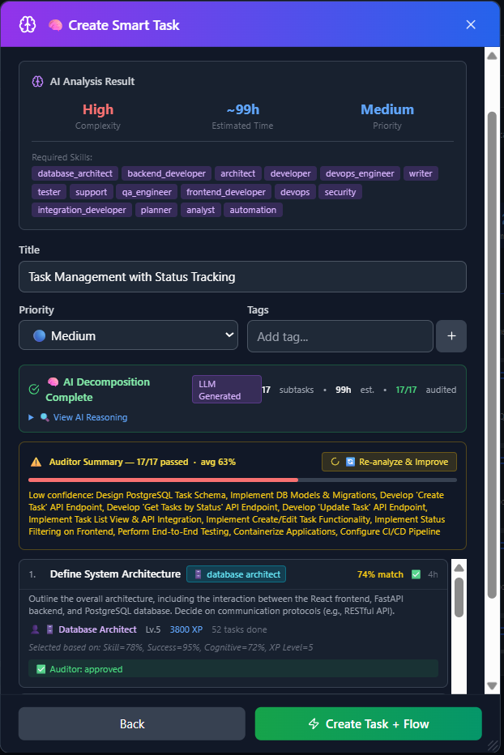
Task: Click the High Complexity value
Action: tap(98, 110)
